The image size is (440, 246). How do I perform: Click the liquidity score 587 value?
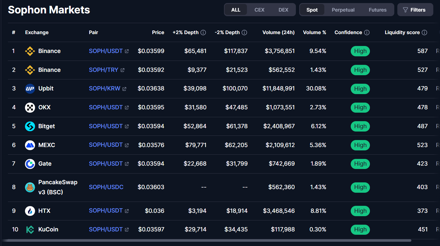click(x=422, y=51)
